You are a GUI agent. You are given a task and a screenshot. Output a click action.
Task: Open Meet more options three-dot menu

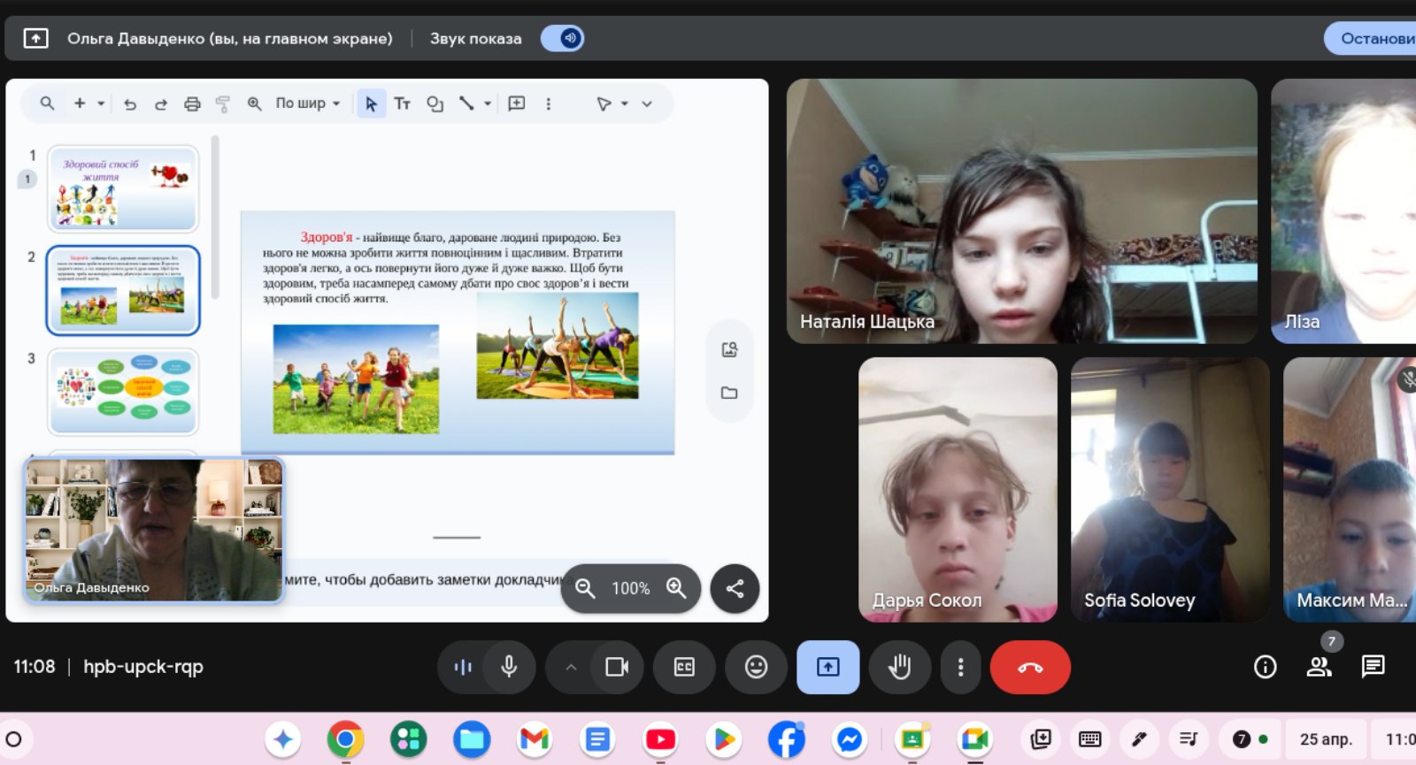pos(960,667)
